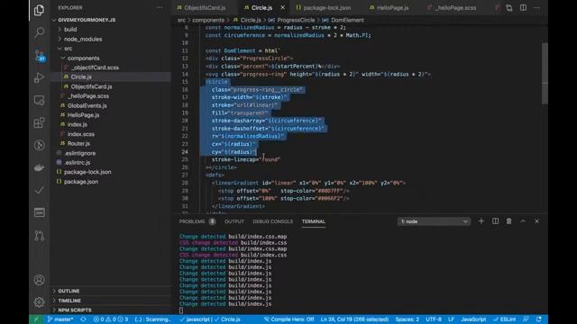Viewport: 577px width, 324px height.
Task: Open the Manage gear icon
Action: (x=39, y=302)
